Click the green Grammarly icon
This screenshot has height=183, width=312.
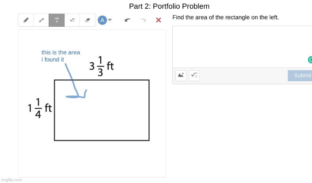(311, 60)
